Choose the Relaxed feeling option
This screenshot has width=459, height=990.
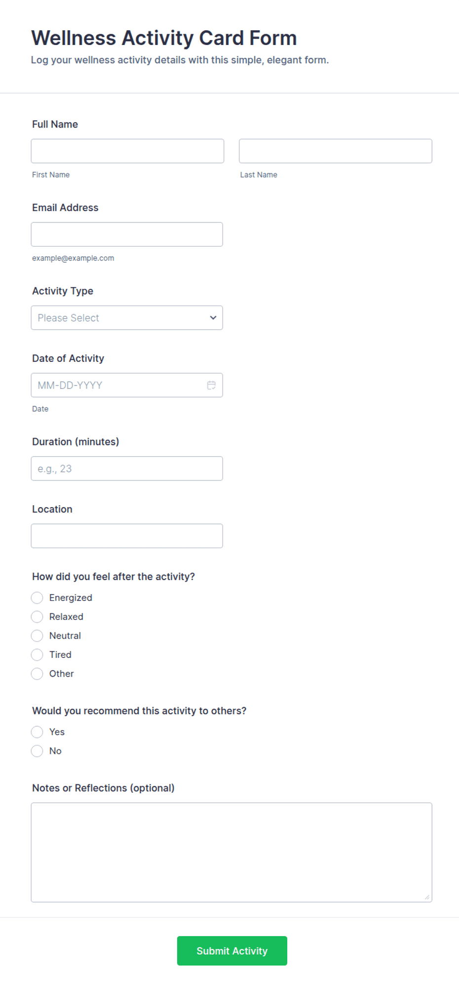coord(37,617)
